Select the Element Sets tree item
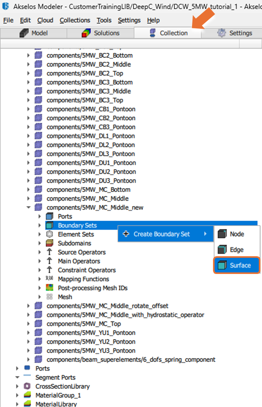Viewport: 262px width, 407px height. [x=76, y=234]
